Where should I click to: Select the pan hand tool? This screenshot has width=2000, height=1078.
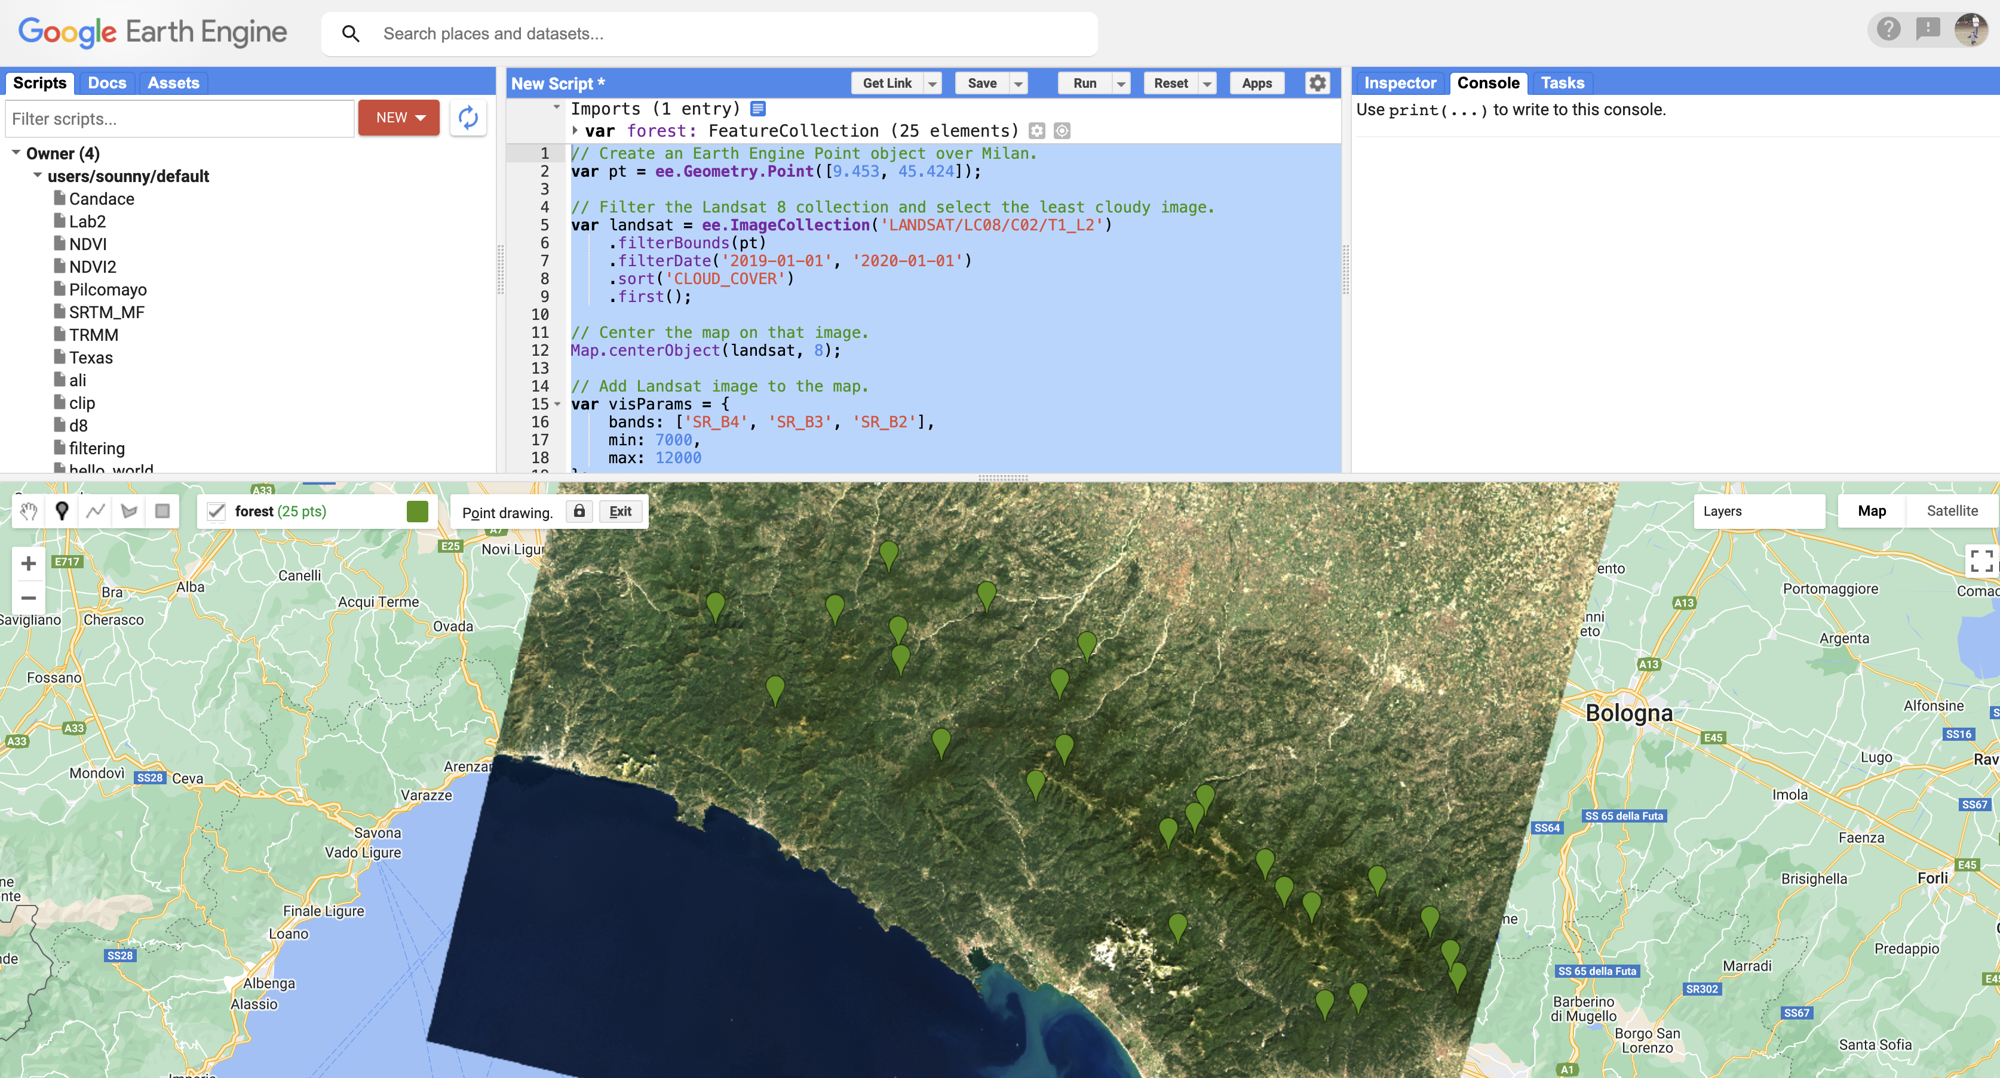29,511
